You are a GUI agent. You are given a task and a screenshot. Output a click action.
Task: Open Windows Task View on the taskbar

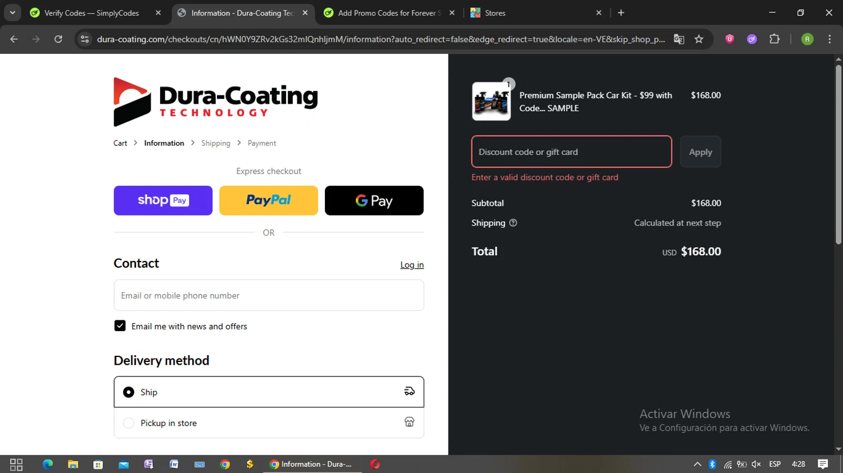(16, 464)
